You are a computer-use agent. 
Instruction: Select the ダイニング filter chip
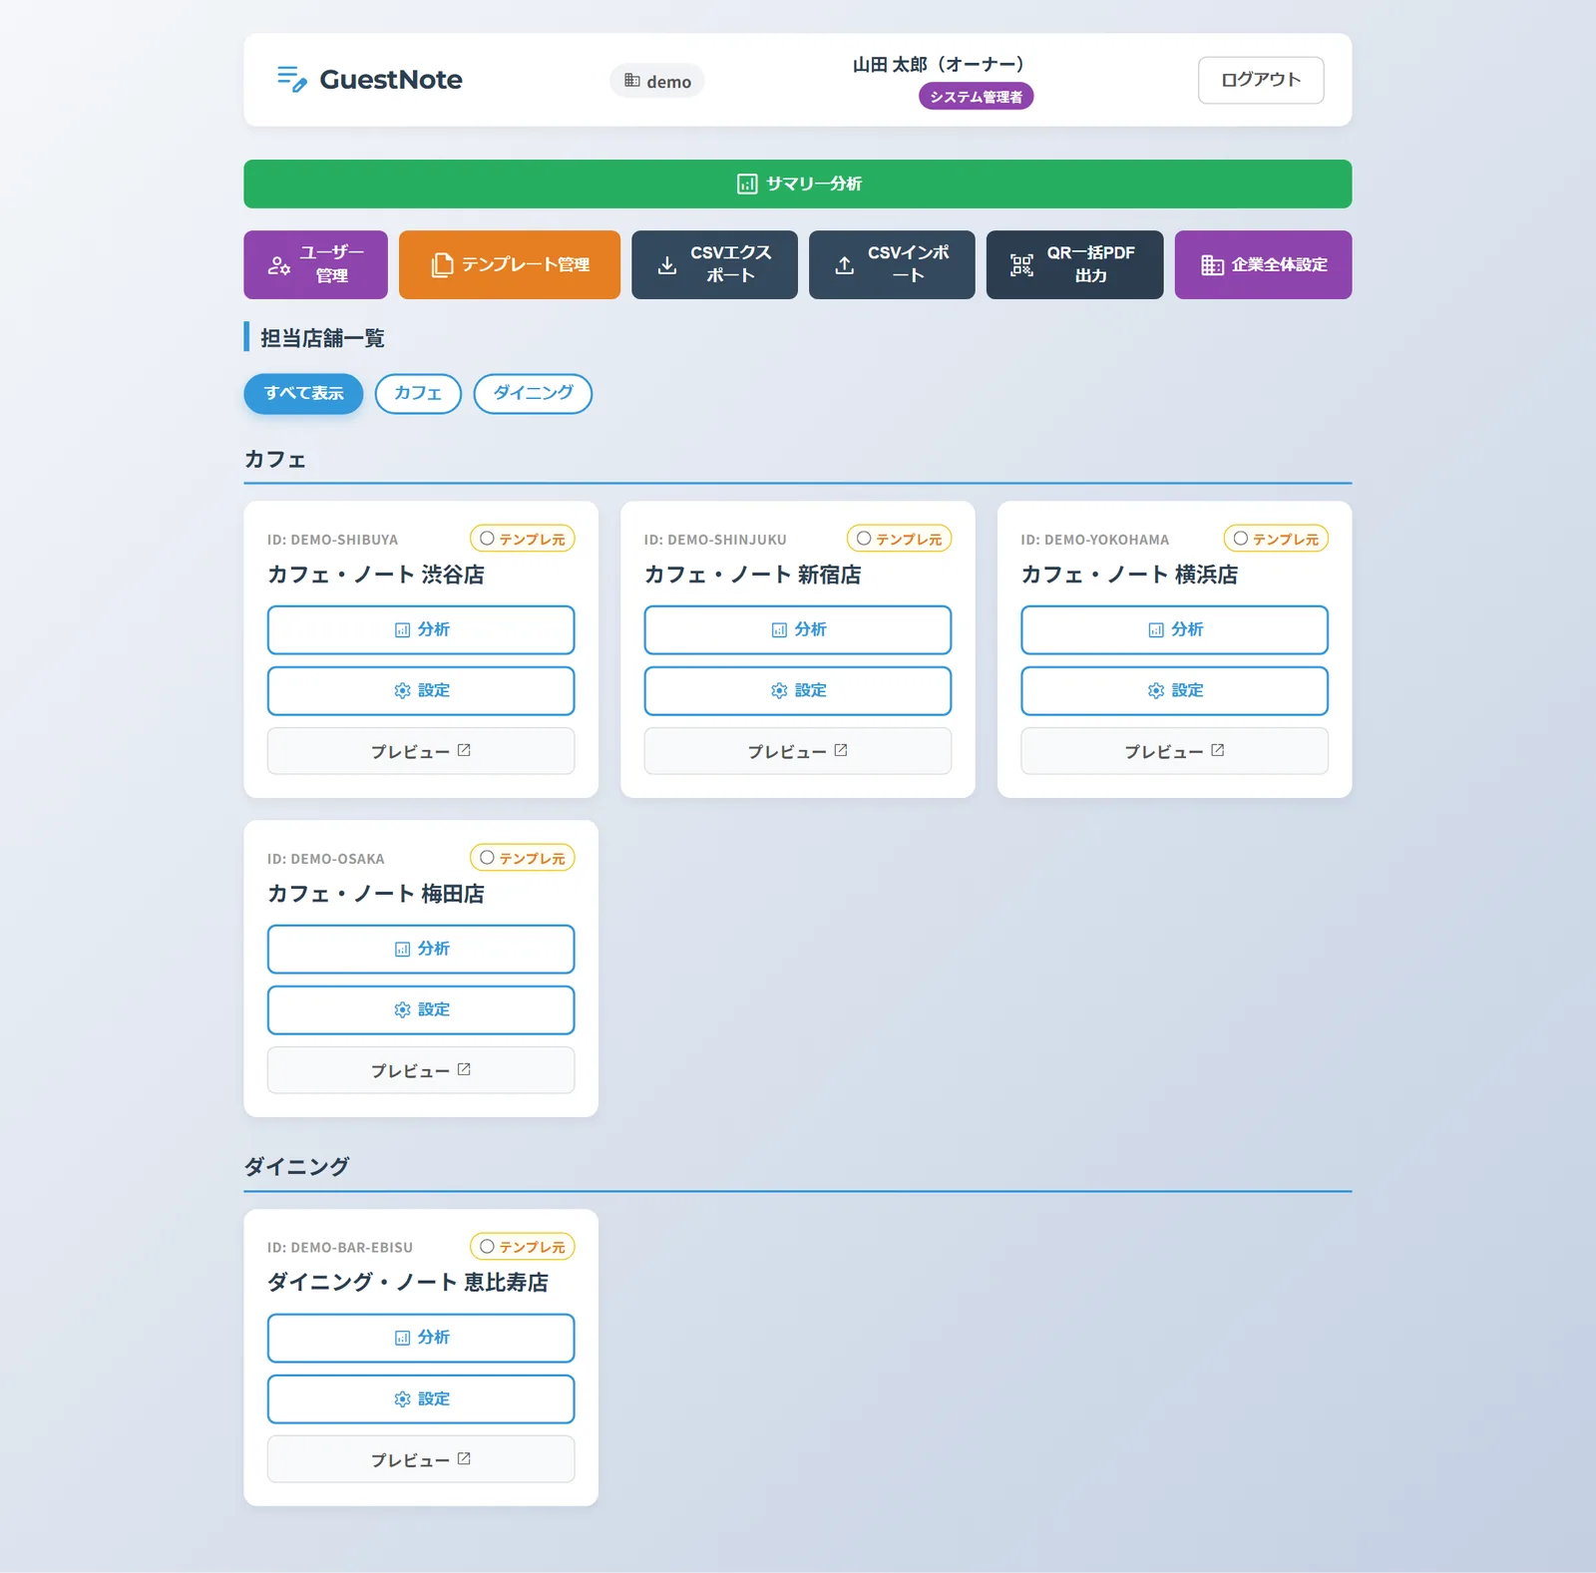click(x=533, y=393)
